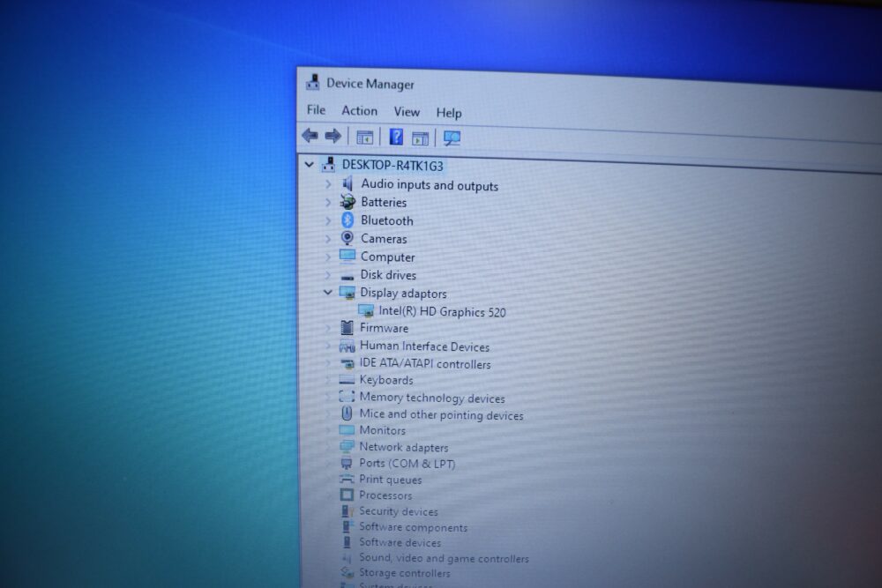Click the Ports (COM & LPT) icon
Image resolution: width=882 pixels, height=588 pixels.
tap(347, 463)
